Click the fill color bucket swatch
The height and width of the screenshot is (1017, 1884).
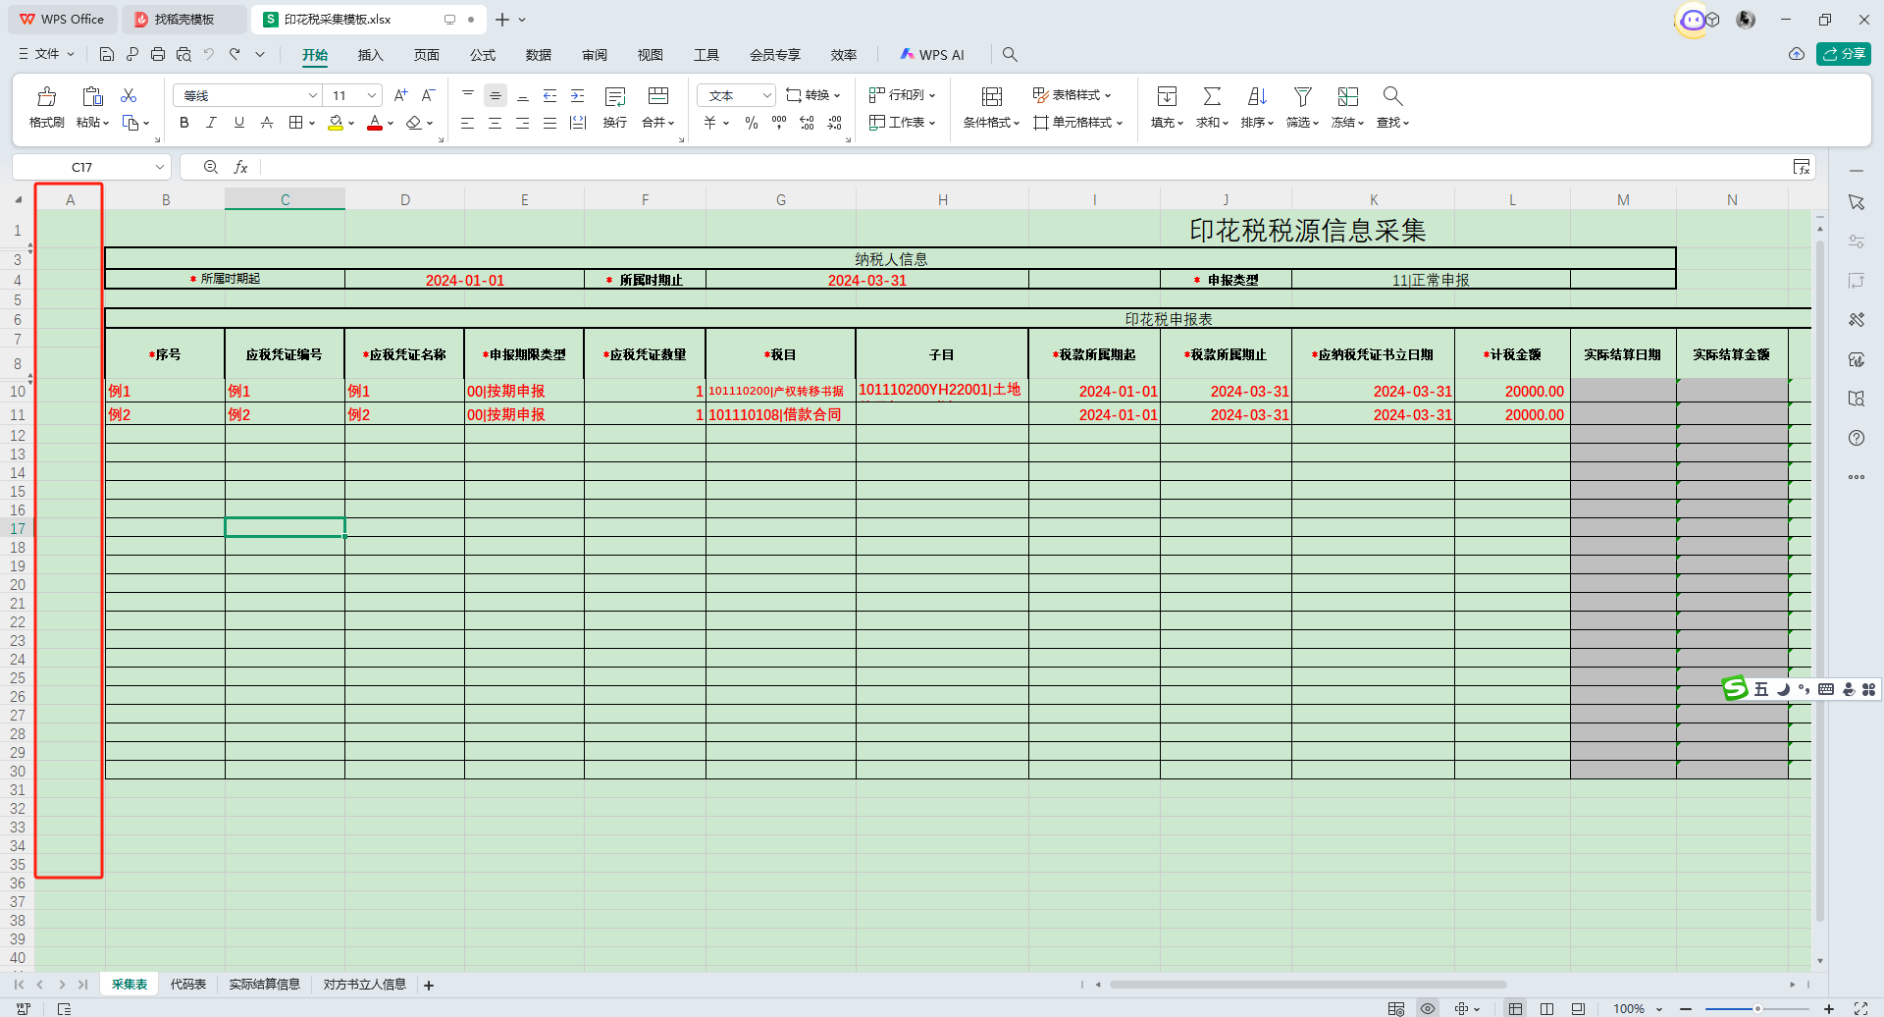pyautogui.click(x=336, y=123)
